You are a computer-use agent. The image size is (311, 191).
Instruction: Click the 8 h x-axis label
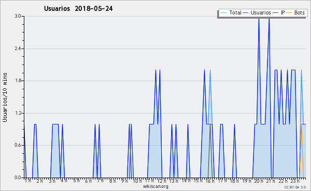tap(112, 181)
